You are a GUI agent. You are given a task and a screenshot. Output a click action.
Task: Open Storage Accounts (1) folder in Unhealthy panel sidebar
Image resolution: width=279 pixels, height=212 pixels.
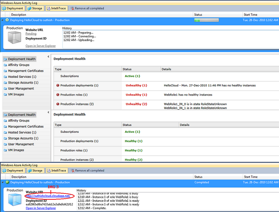[21, 82]
